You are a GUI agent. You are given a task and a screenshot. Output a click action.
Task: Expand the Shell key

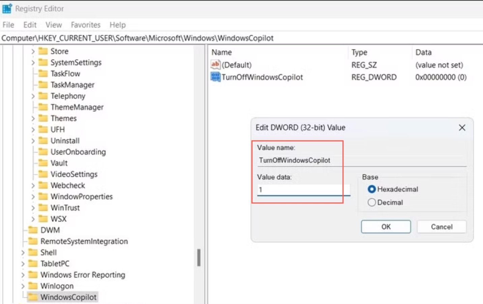(x=23, y=252)
